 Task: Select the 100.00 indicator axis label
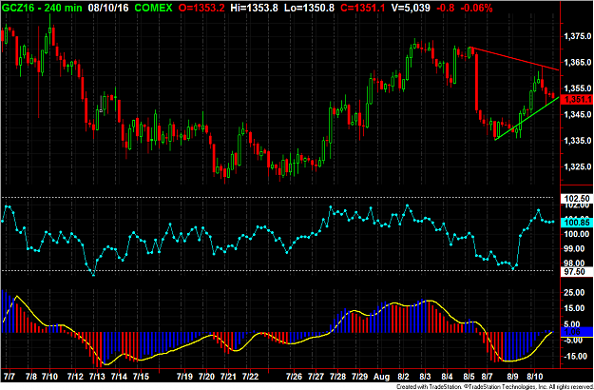point(577,234)
